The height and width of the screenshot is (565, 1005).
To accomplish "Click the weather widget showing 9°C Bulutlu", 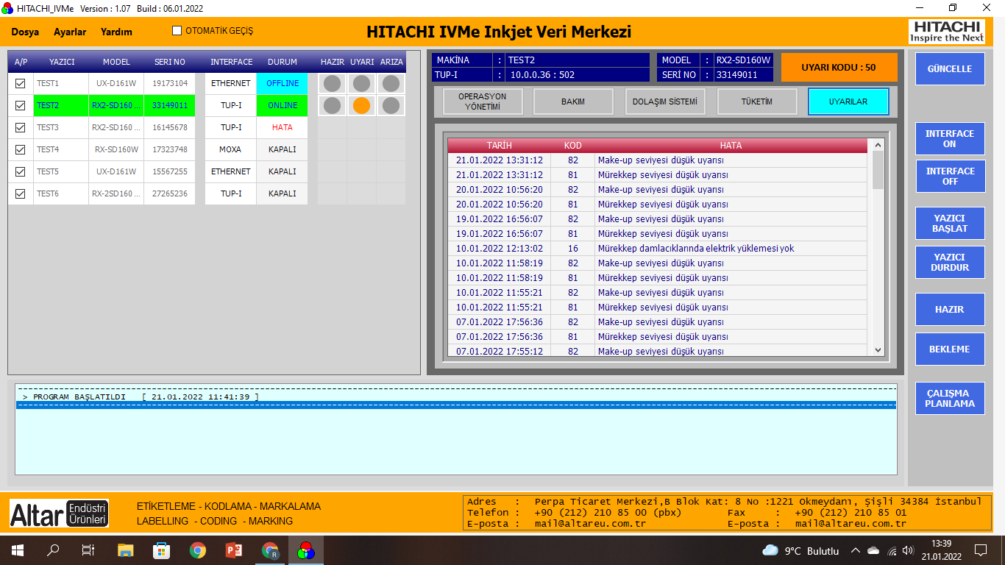I will [x=800, y=550].
